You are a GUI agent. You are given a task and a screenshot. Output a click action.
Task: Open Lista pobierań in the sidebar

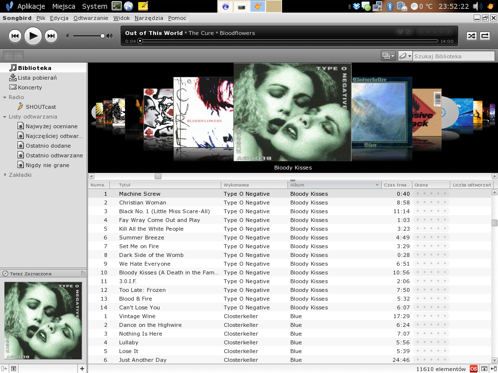click(x=43, y=78)
